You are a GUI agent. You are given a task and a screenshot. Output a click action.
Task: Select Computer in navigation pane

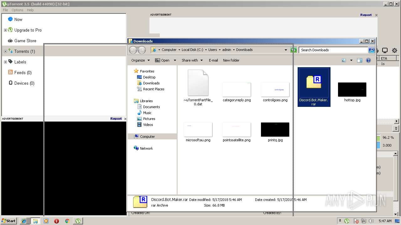144,137
